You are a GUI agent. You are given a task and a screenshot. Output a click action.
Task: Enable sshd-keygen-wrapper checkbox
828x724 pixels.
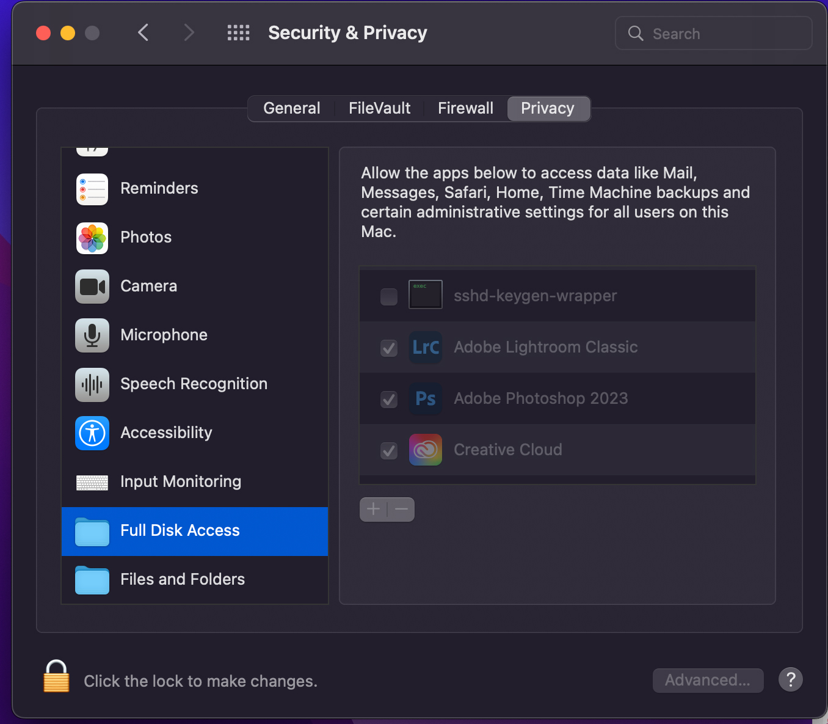[x=389, y=296]
